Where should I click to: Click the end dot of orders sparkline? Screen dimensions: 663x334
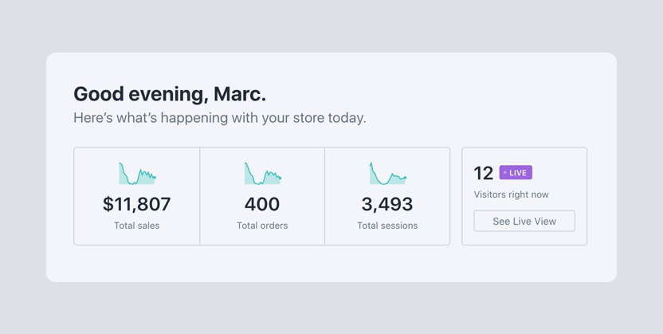(x=280, y=177)
